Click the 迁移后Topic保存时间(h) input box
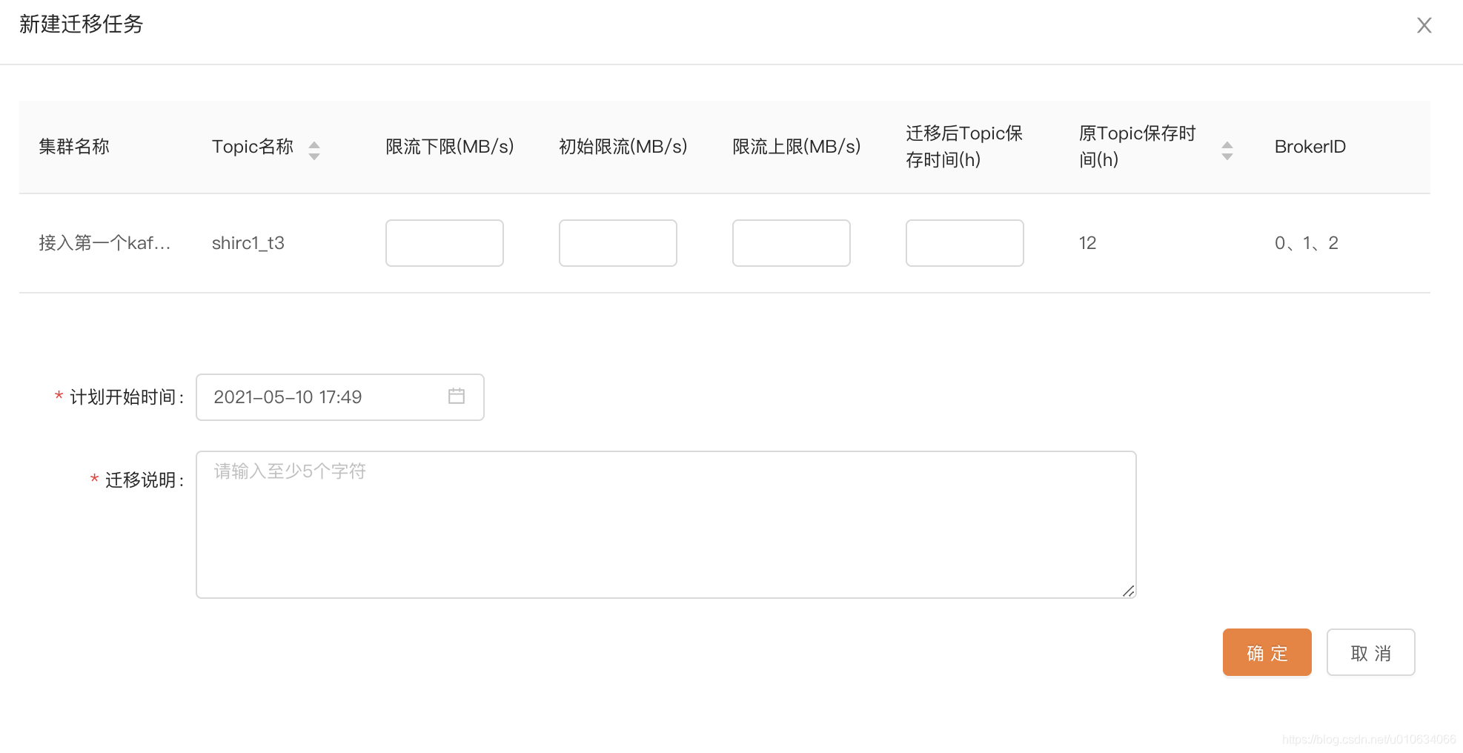The width and height of the screenshot is (1463, 753). (965, 243)
